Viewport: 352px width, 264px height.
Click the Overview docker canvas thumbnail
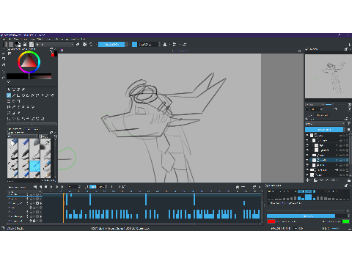[x=329, y=76]
